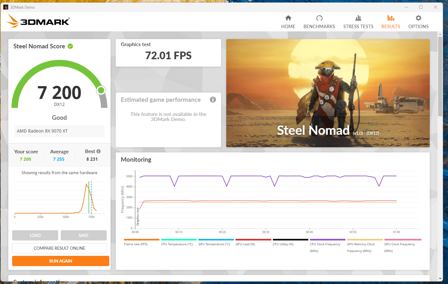
Task: Click the Average score value 7 255
Action: coord(59,159)
